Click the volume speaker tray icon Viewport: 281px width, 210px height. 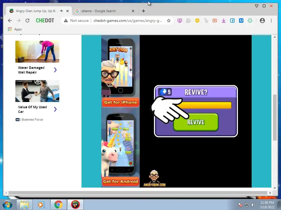click(253, 205)
